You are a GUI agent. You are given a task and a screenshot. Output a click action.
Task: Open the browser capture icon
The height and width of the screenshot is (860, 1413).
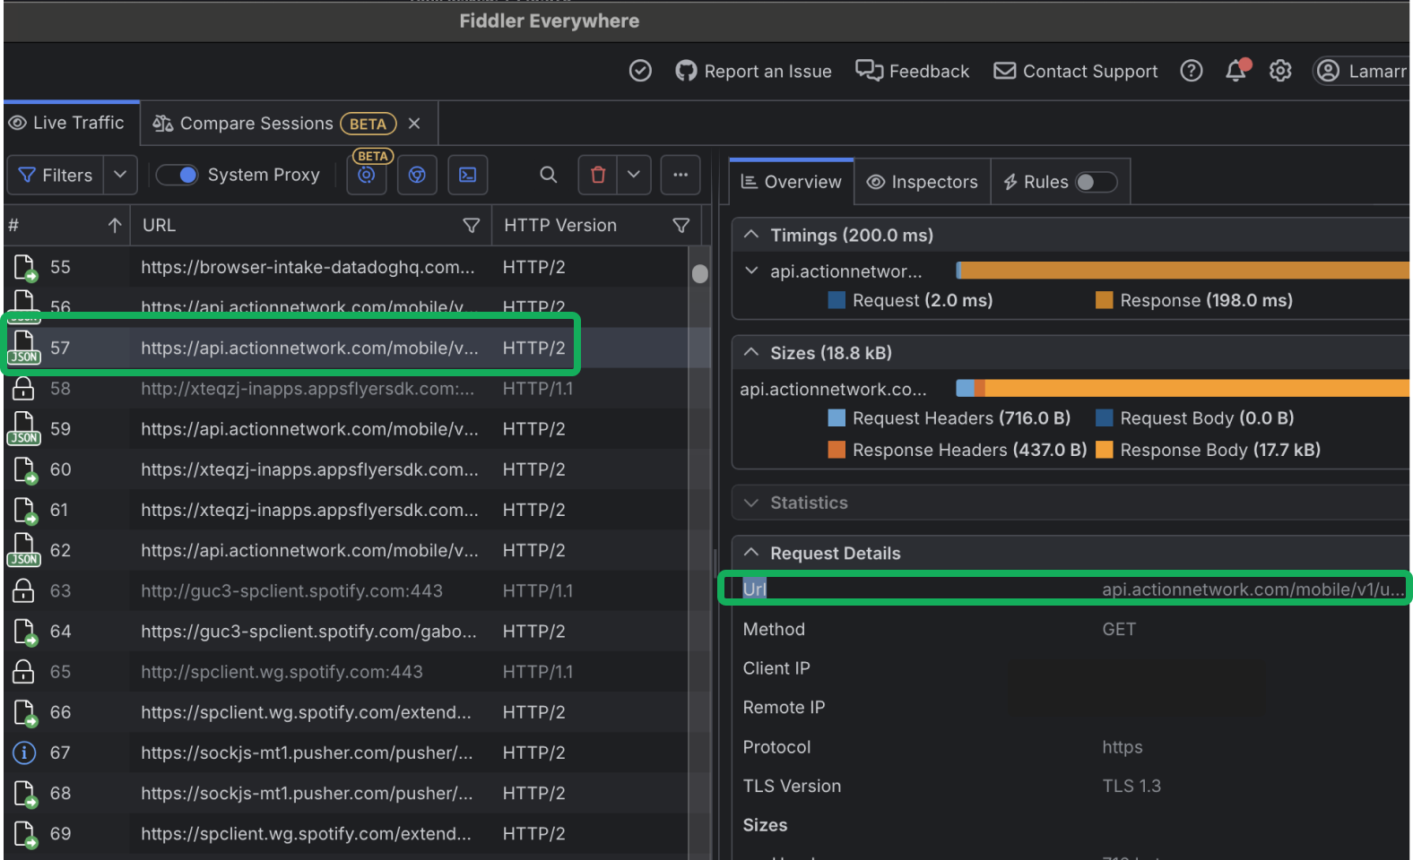click(x=417, y=175)
